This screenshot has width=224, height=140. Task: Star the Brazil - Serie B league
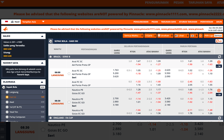click(x=51, y=57)
